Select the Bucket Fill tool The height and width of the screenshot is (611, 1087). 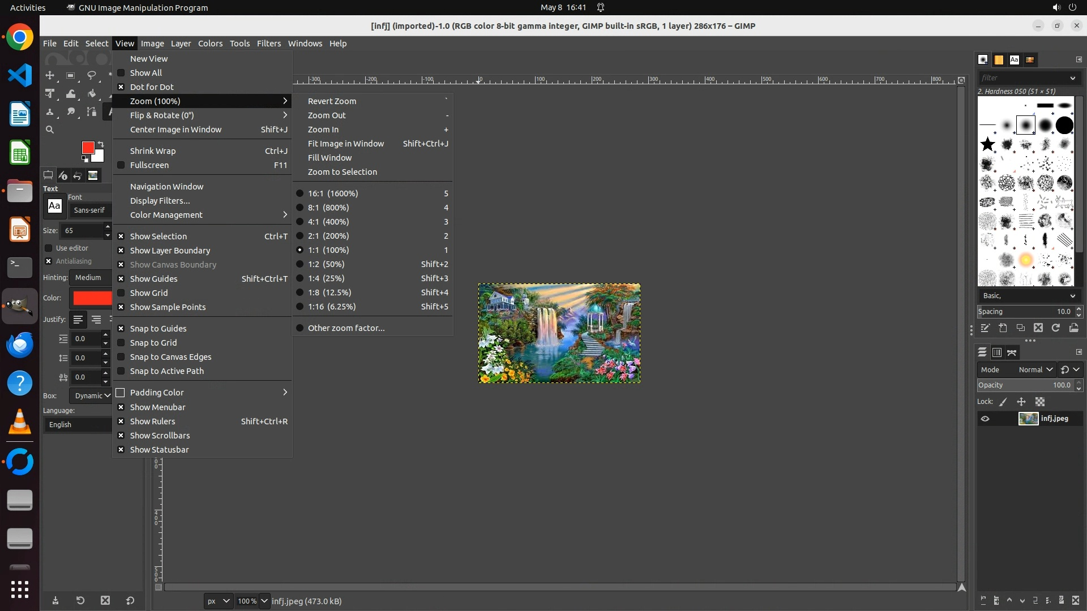(91, 94)
